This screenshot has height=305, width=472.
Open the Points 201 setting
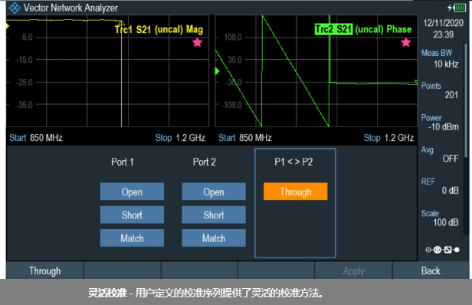coord(440,90)
